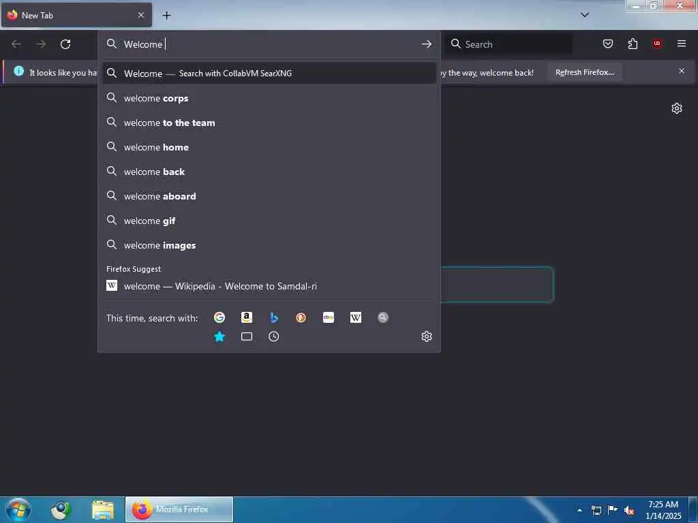Click the Go arrow in address bar
The image size is (698, 523).
[x=427, y=44]
